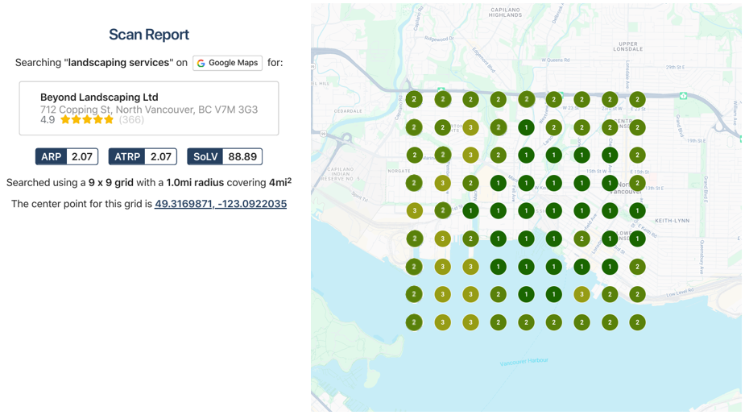
Task: Select the bottom-left corner grid marker
Action: pyautogui.click(x=414, y=322)
